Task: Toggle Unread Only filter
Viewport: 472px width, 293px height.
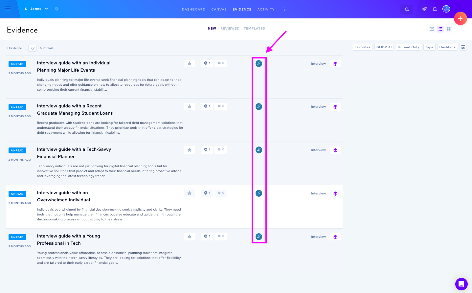Action: tap(408, 47)
